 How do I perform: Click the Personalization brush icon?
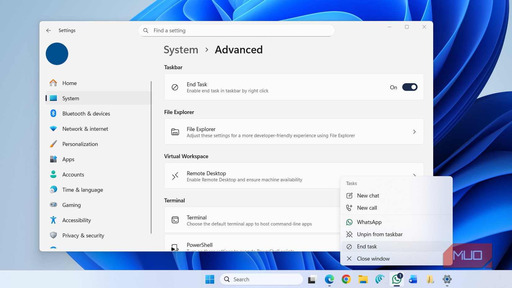[x=53, y=144]
